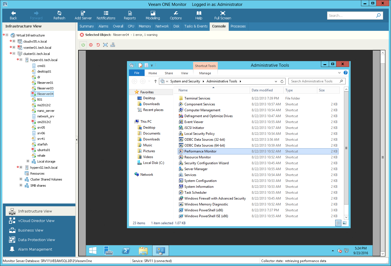
Task: Switch to the CPU tab
Action: (x=131, y=26)
